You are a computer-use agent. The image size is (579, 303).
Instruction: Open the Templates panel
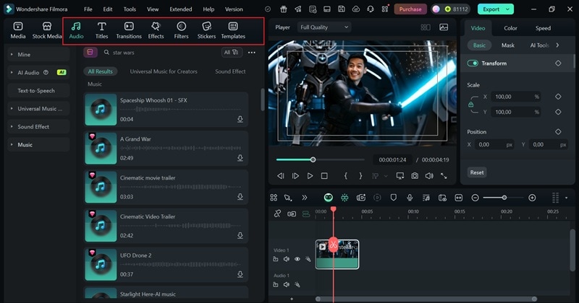point(233,30)
